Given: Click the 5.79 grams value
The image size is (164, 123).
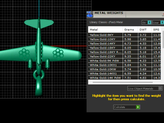Looking at the screenshot, I should (x=128, y=35).
